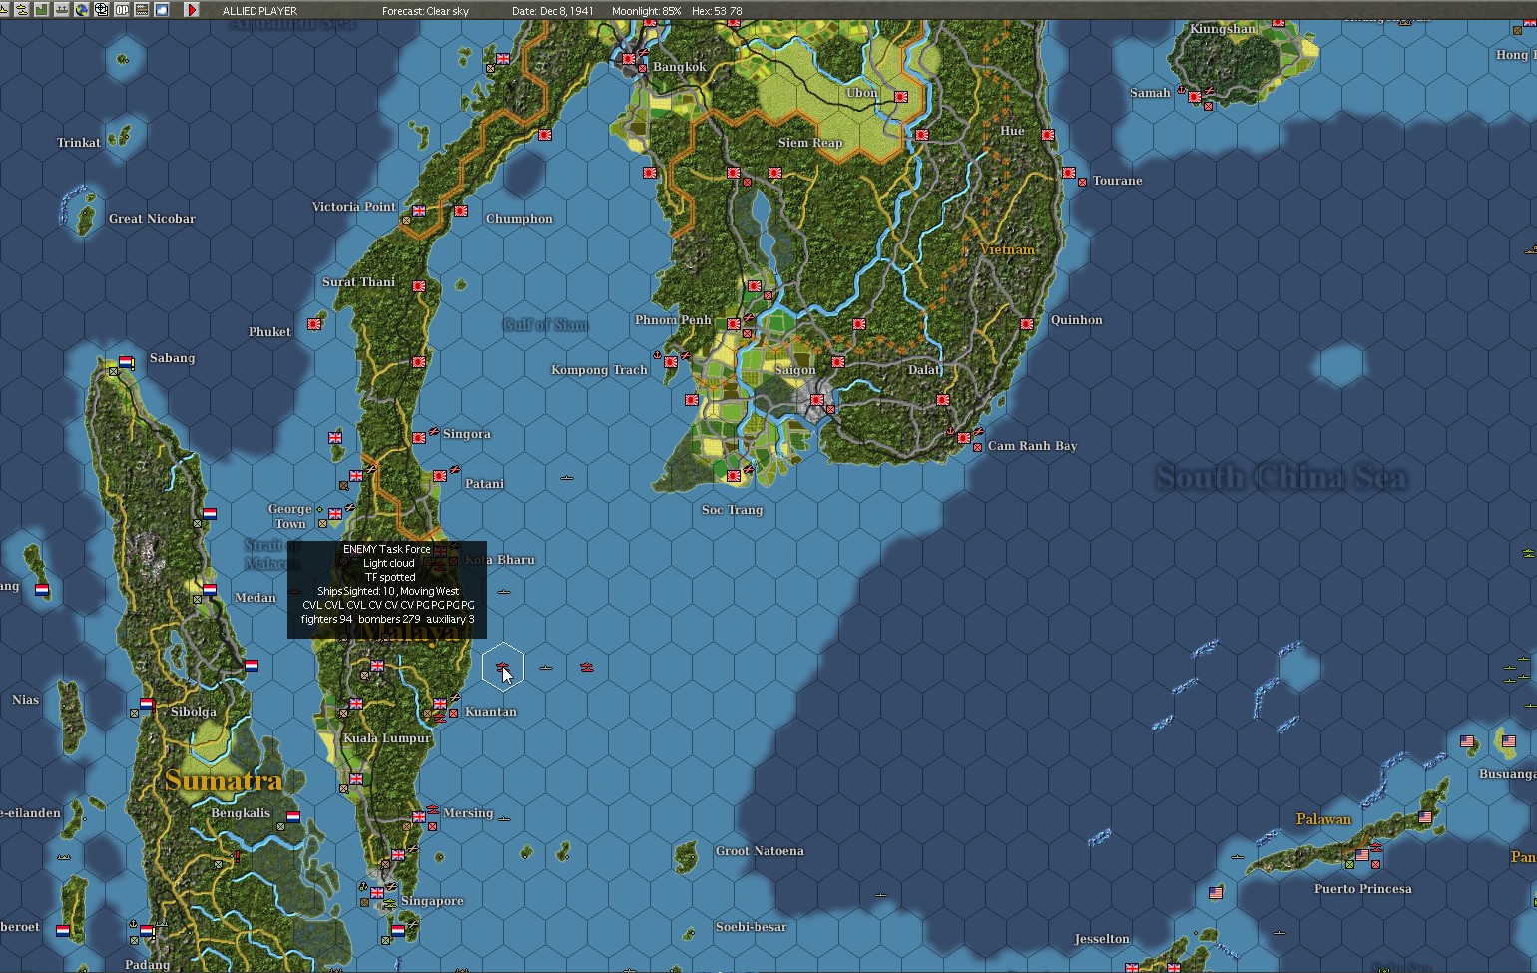Open the Singapore base British flag

(x=377, y=893)
